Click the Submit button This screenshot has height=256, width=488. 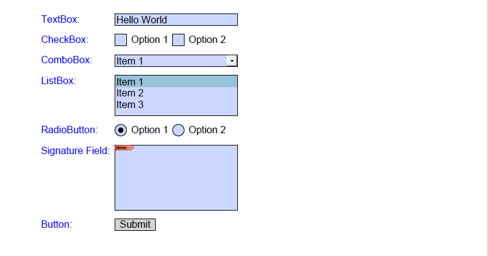tap(135, 225)
